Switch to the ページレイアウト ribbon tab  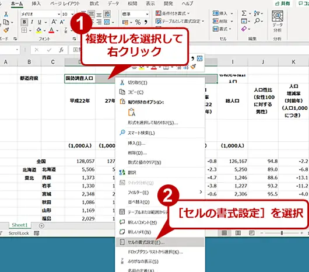coord(65,4)
